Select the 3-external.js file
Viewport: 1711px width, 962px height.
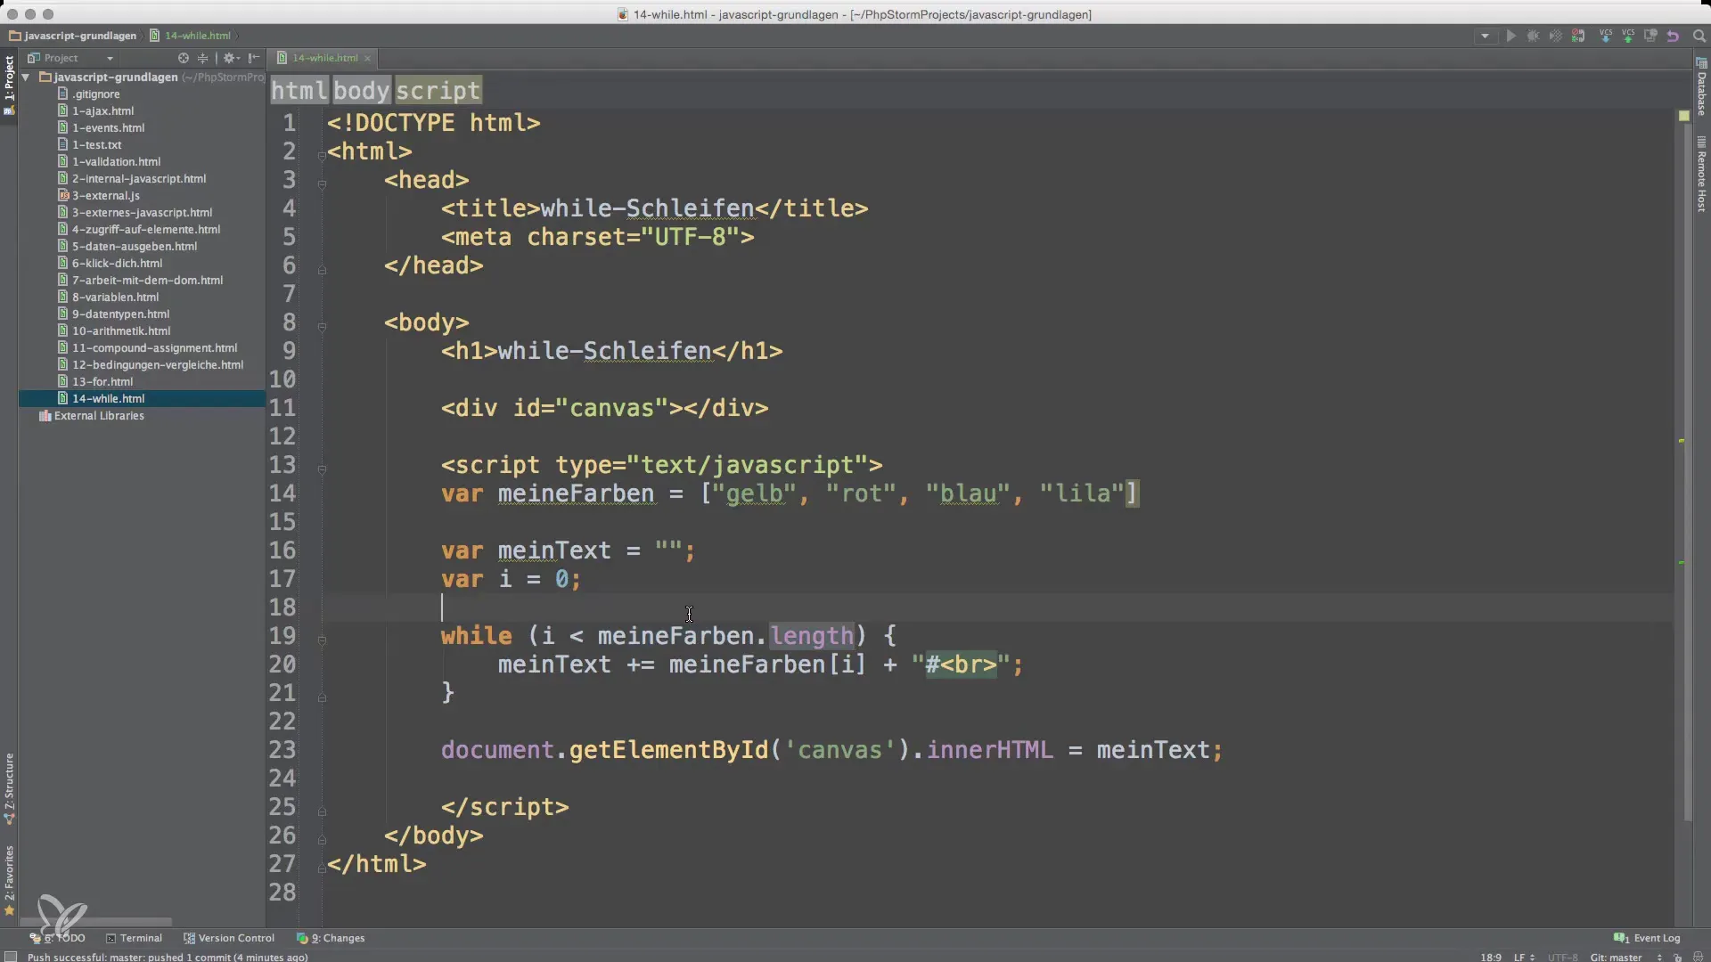105,196
